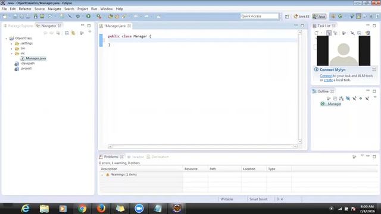Select the .classpath file
The image size is (381, 214).
[x=24, y=64]
